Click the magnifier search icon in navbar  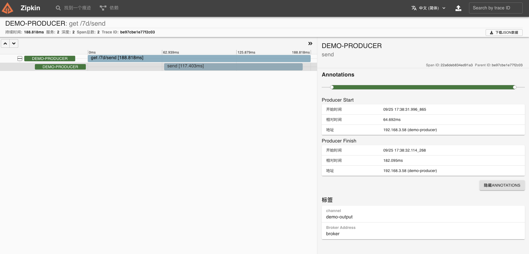click(58, 8)
